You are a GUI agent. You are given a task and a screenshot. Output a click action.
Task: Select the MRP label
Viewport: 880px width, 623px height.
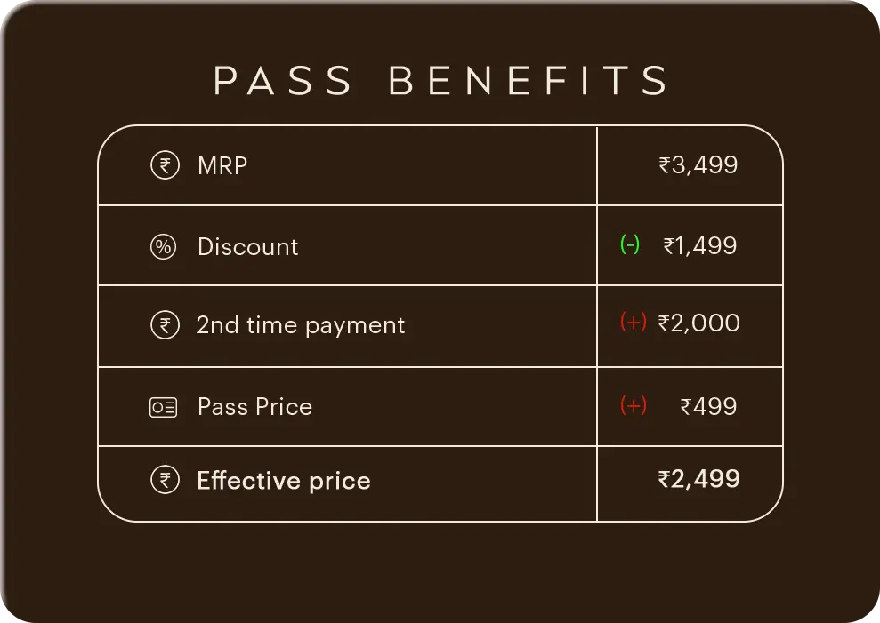tap(222, 166)
